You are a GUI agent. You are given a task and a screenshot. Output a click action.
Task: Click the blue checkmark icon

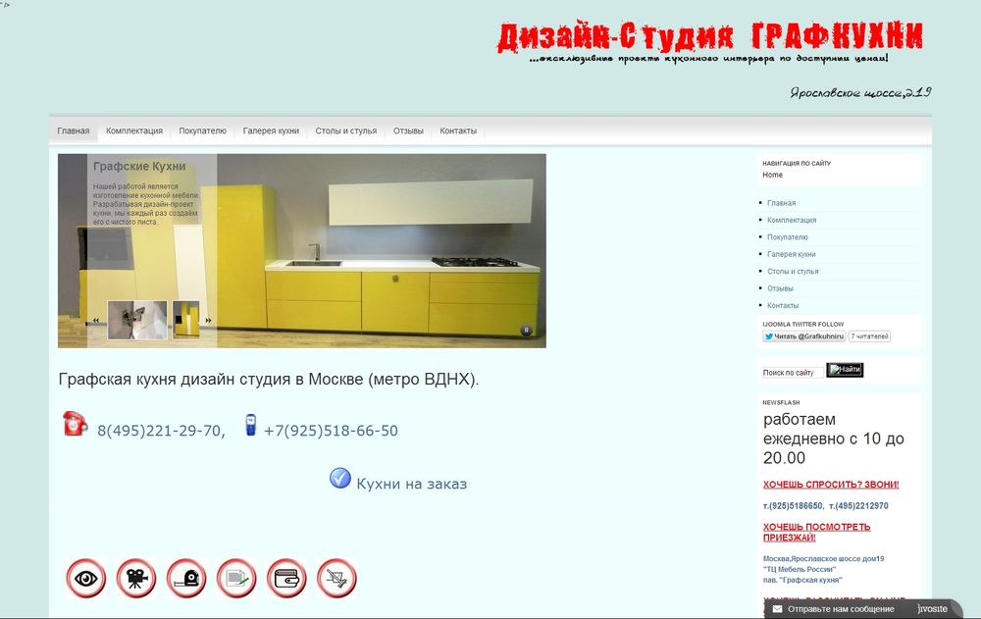point(339,478)
